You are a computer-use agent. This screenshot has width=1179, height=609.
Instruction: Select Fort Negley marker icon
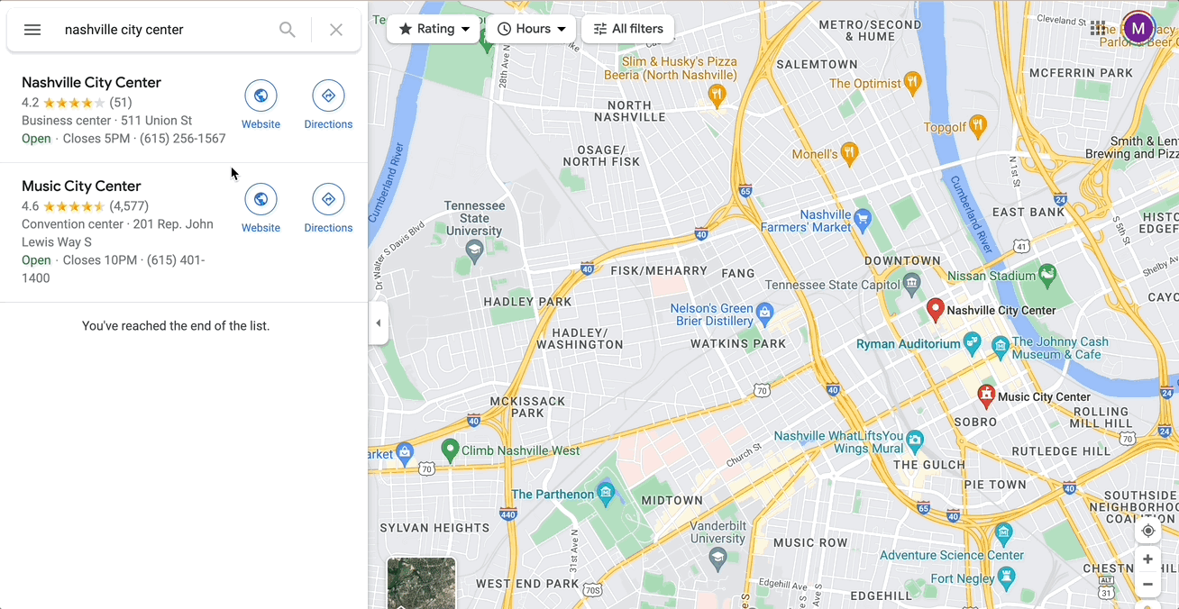click(1007, 577)
